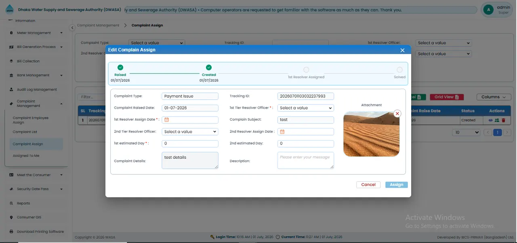Click the Meet the Consumer icon
Image resolution: width=517 pixels, height=243 pixels.
tap(11, 175)
